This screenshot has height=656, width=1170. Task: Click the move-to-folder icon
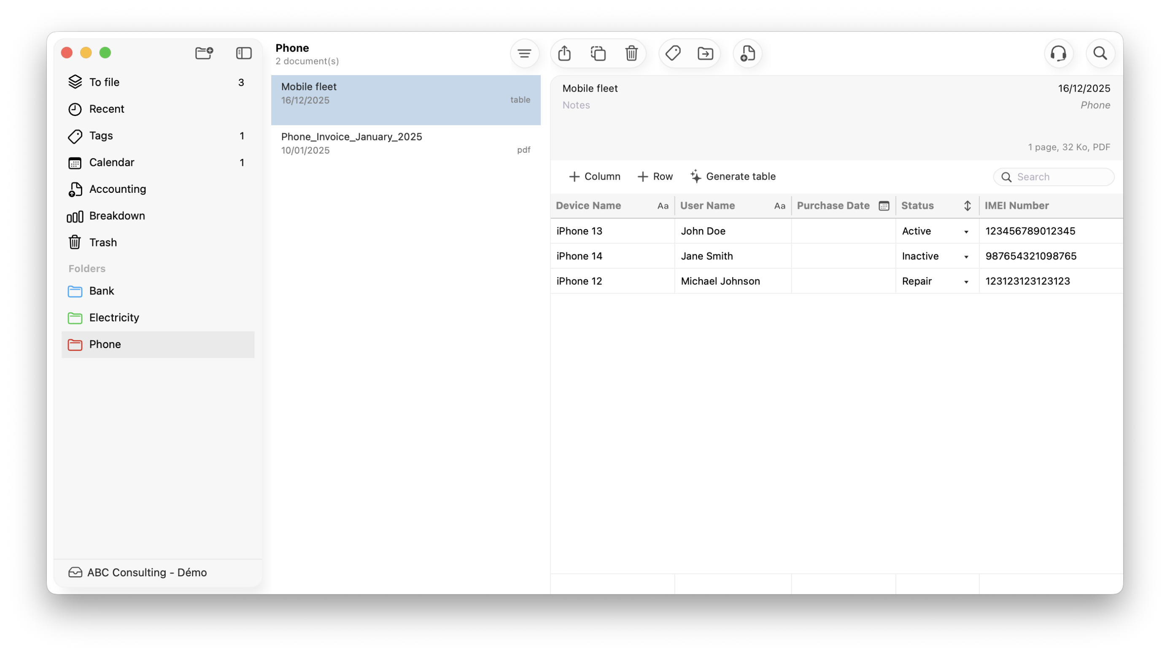click(705, 54)
